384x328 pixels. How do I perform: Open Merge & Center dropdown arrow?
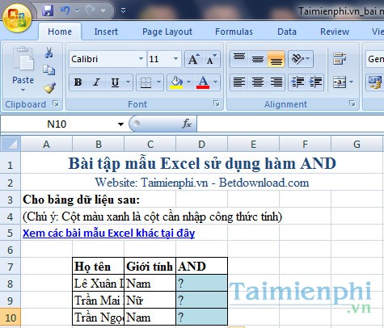(x=351, y=82)
